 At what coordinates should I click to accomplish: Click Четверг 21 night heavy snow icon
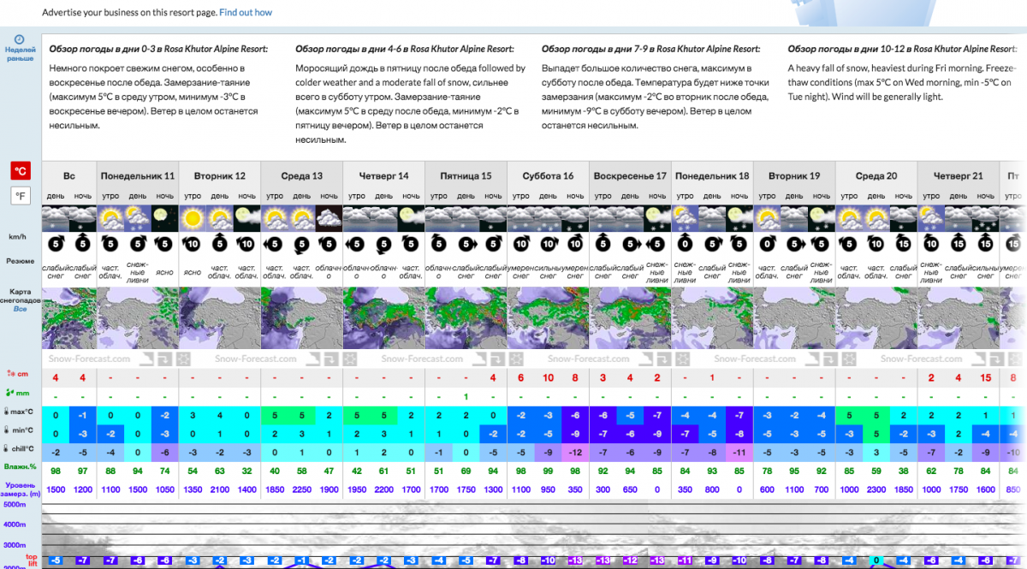(x=986, y=217)
